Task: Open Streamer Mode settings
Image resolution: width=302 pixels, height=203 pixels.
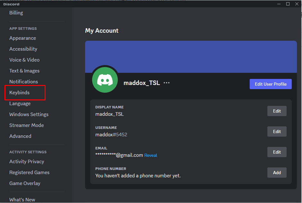Action: pos(27,125)
